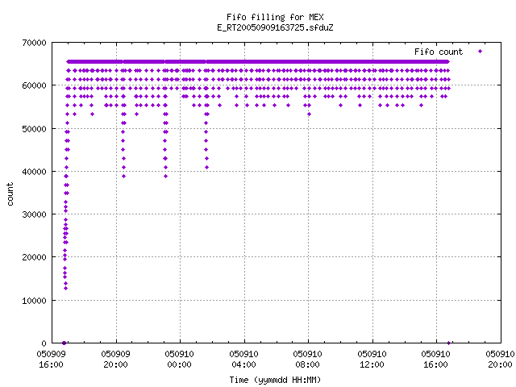Click the x-axis tick label 050910 08:00

pyautogui.click(x=308, y=359)
